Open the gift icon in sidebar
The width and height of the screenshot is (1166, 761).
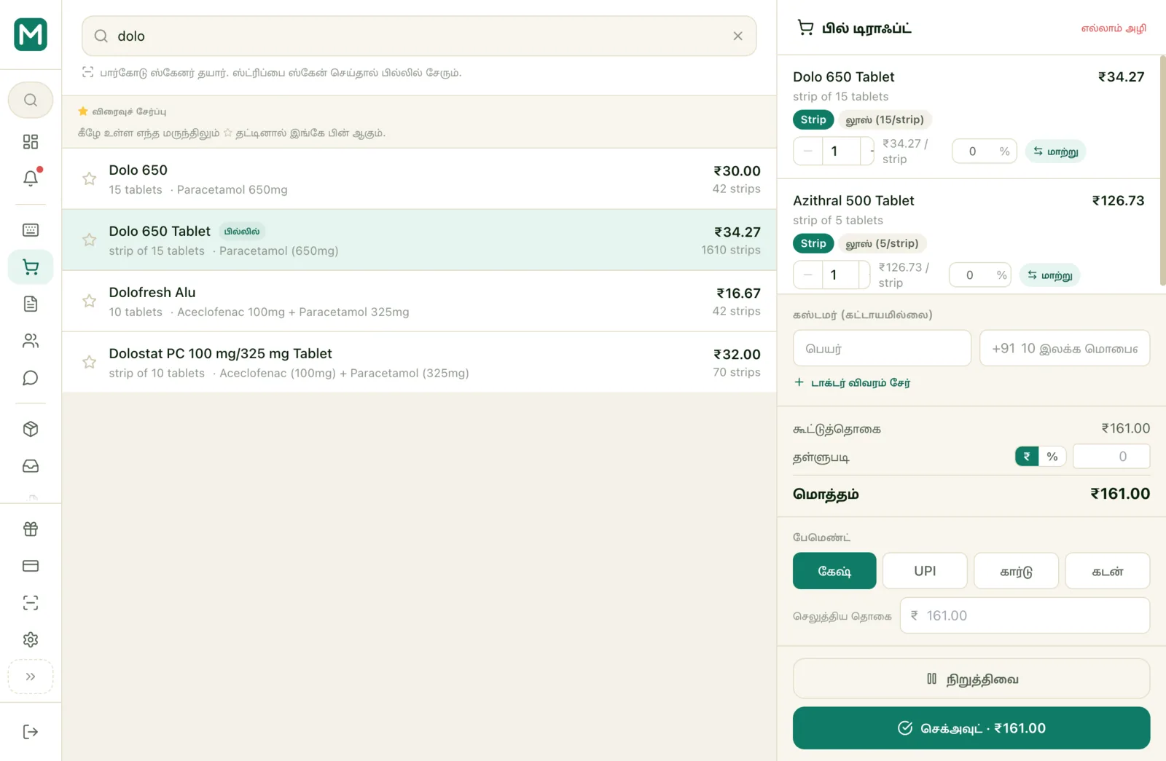pos(31,529)
